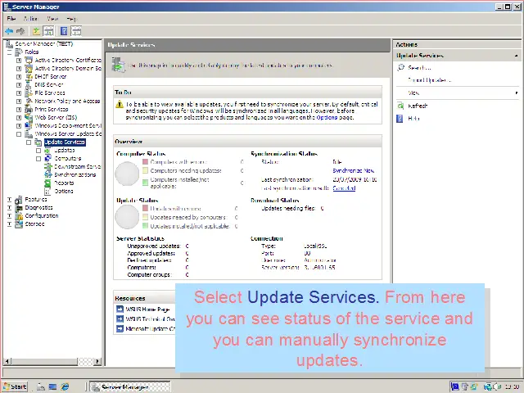Click the Refresh icon in Actions pane
Screen dimensions: 524x393
pos(400,106)
